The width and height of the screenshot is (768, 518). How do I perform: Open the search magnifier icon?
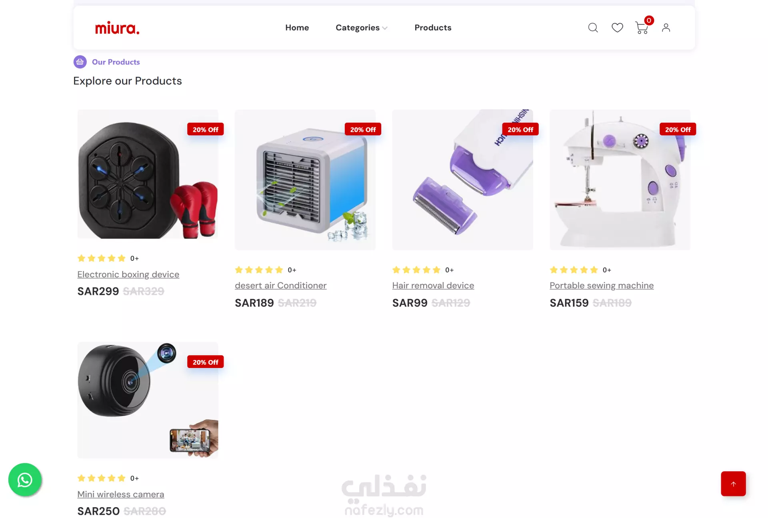tap(593, 28)
